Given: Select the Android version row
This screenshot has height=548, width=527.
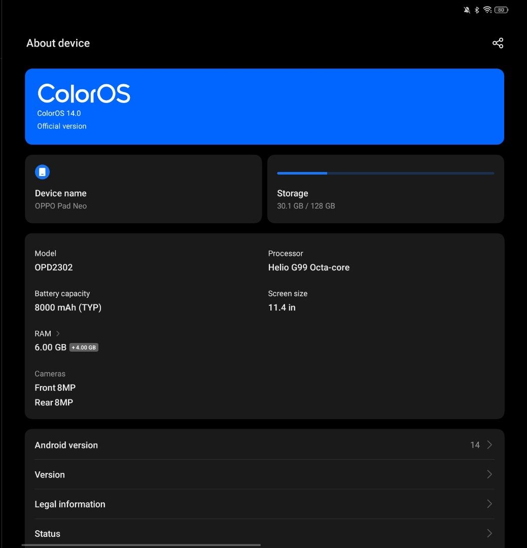Looking at the screenshot, I should 66,445.
